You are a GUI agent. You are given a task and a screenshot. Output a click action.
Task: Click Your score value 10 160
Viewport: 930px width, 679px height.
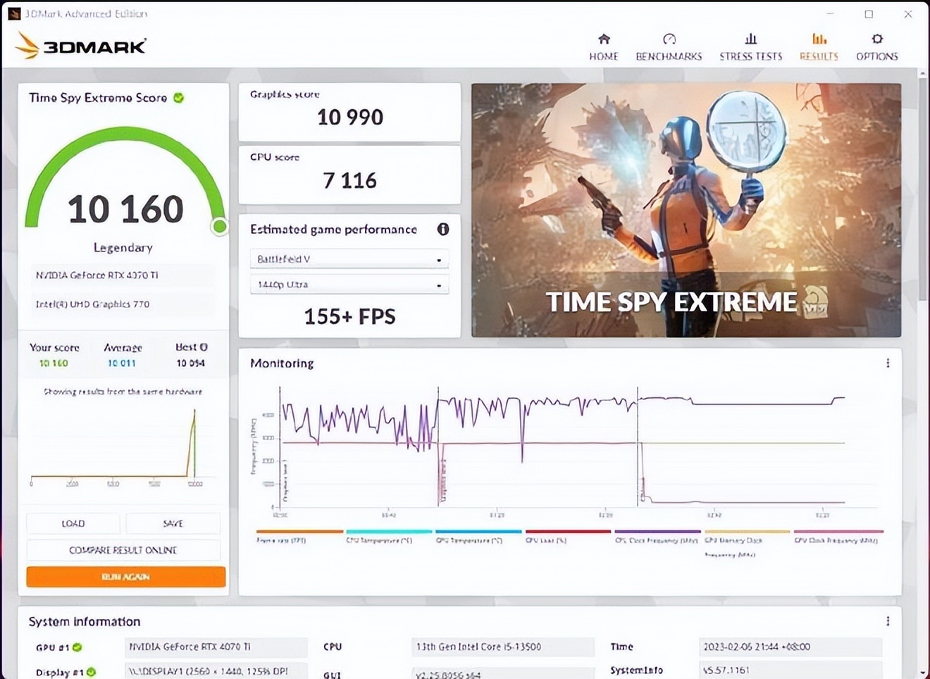tap(54, 363)
